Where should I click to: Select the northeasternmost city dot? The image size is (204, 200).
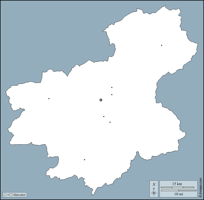coord(162,45)
